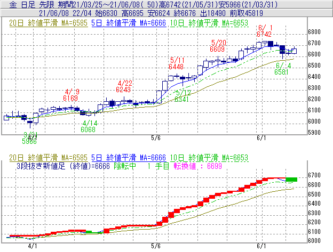The width and height of the screenshot is (333, 252).
Task: Click the 5/11 6448 high price label
Action: coord(177,63)
